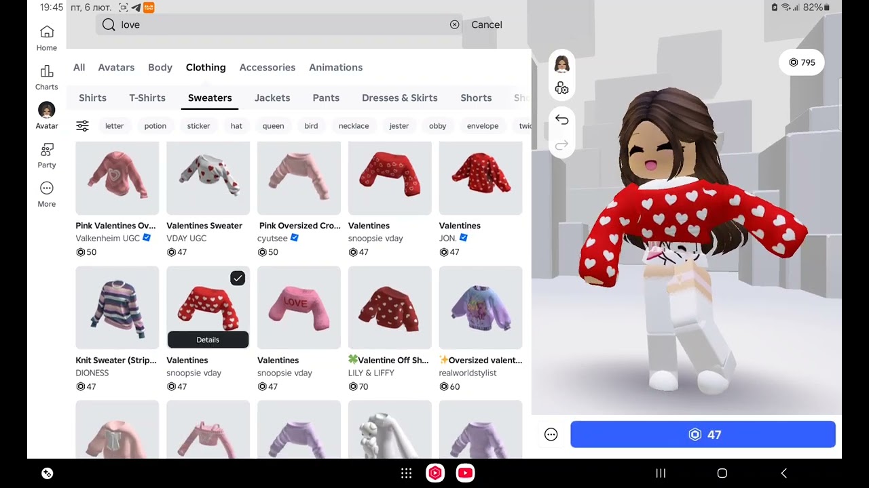
Task: Open the T-Shirts subcategory
Action: pyautogui.click(x=147, y=98)
